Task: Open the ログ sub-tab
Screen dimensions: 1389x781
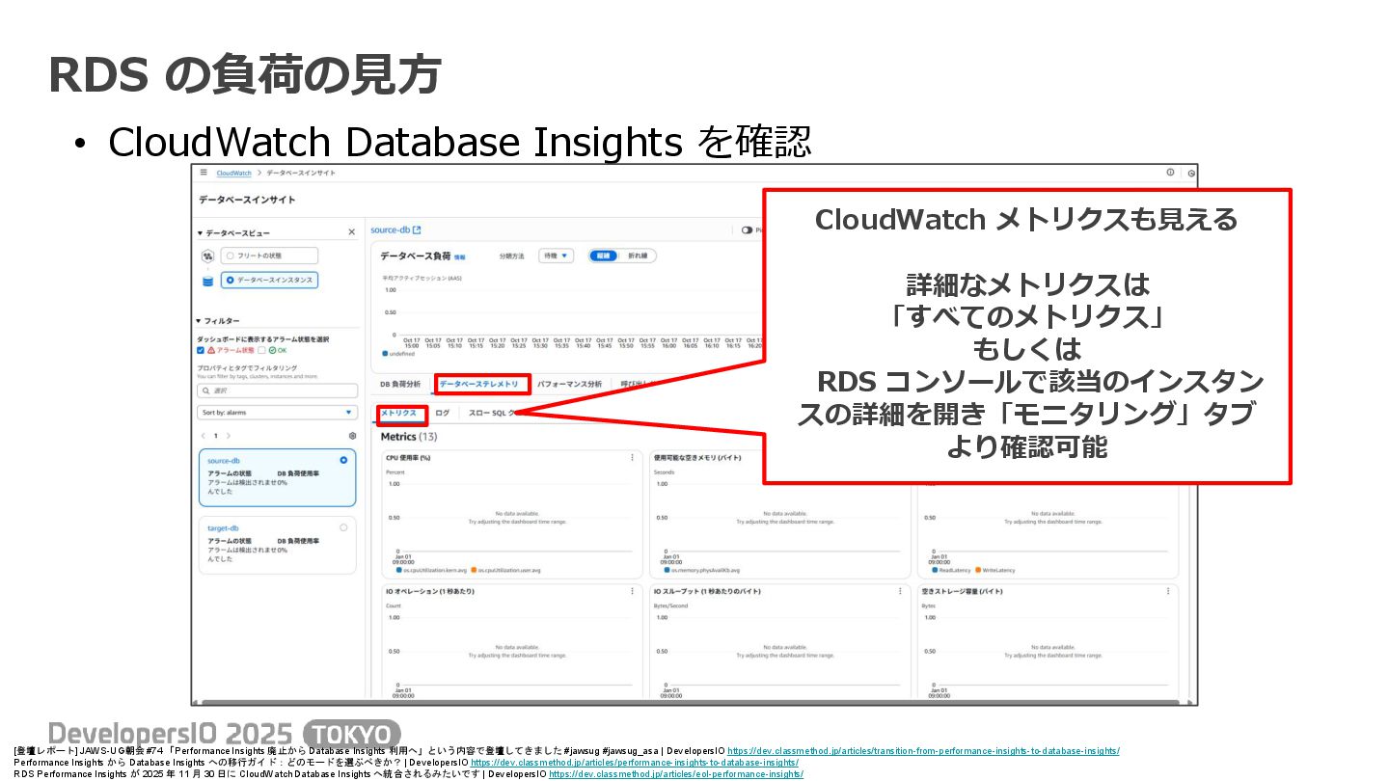Action: click(x=442, y=413)
